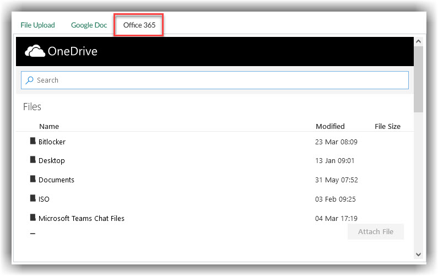Click the scrollbar down arrow
The width and height of the screenshot is (438, 276).
point(418,254)
